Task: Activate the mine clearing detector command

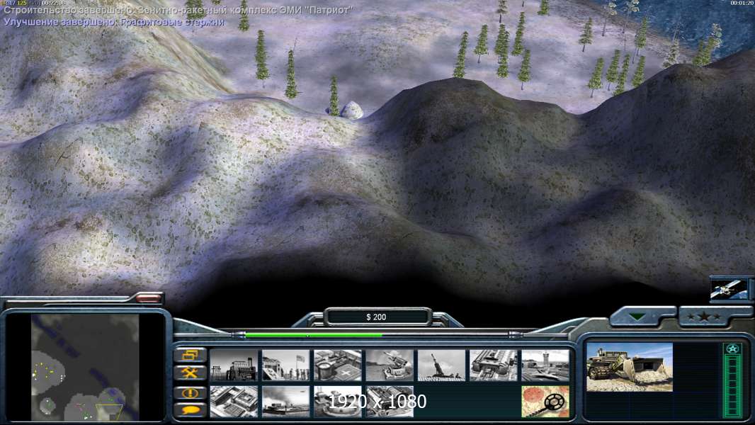Action: click(x=545, y=402)
